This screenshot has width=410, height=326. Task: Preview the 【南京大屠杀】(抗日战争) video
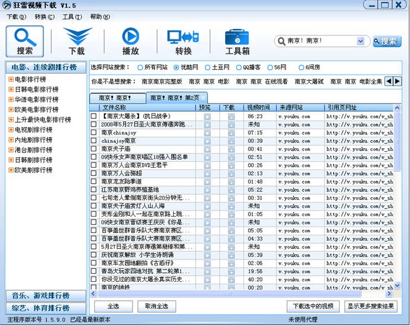pos(207,117)
